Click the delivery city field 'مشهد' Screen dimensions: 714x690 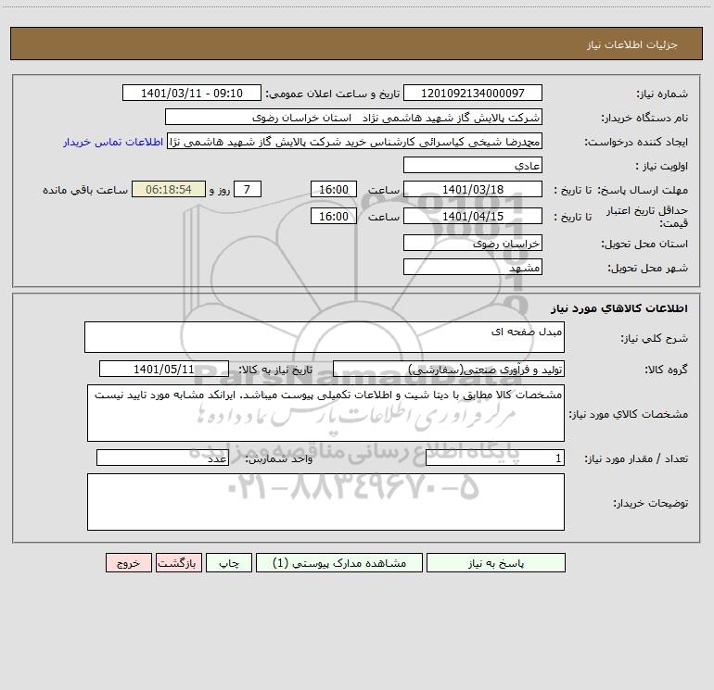click(x=473, y=267)
